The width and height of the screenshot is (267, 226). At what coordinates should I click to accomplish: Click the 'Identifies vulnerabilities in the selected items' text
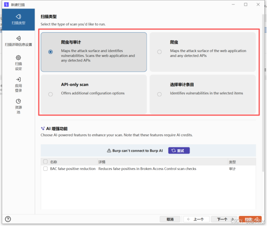tap(207, 93)
